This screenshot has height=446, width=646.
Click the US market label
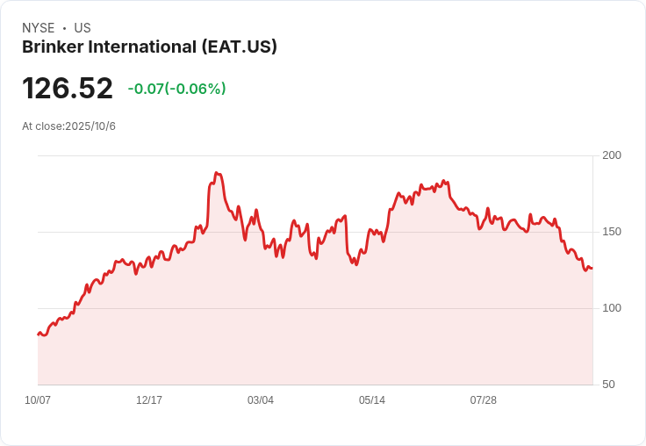click(83, 28)
